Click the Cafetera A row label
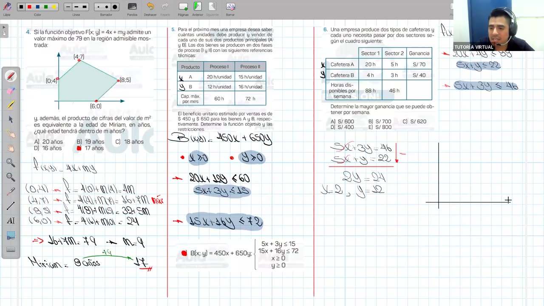The width and height of the screenshot is (544, 306). (342, 65)
